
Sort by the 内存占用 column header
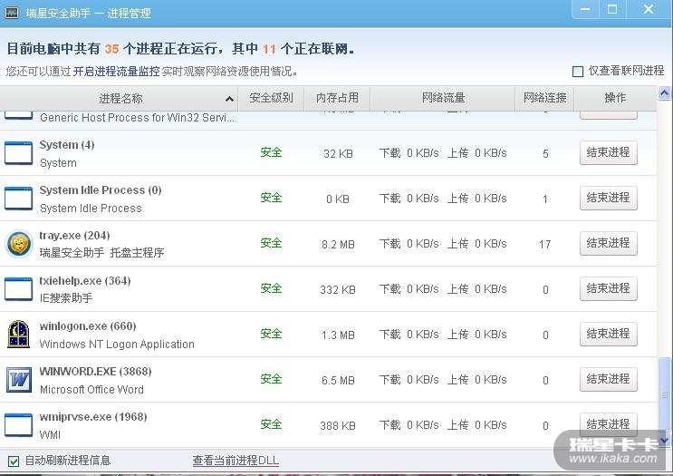click(x=337, y=98)
